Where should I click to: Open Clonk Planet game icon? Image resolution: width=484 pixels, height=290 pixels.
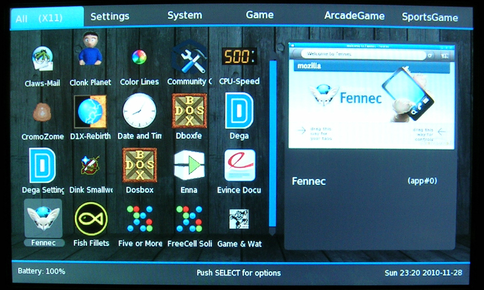pyautogui.click(x=90, y=57)
